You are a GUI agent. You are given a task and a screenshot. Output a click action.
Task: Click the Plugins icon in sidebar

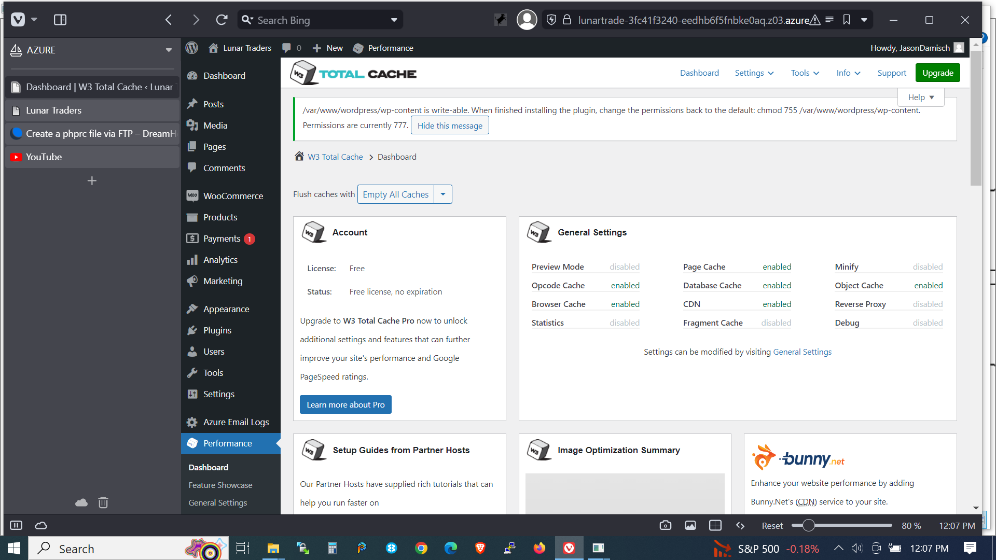[193, 330]
